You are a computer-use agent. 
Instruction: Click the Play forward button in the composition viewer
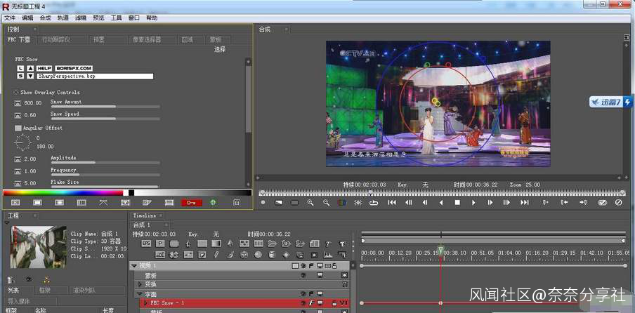pyautogui.click(x=473, y=203)
